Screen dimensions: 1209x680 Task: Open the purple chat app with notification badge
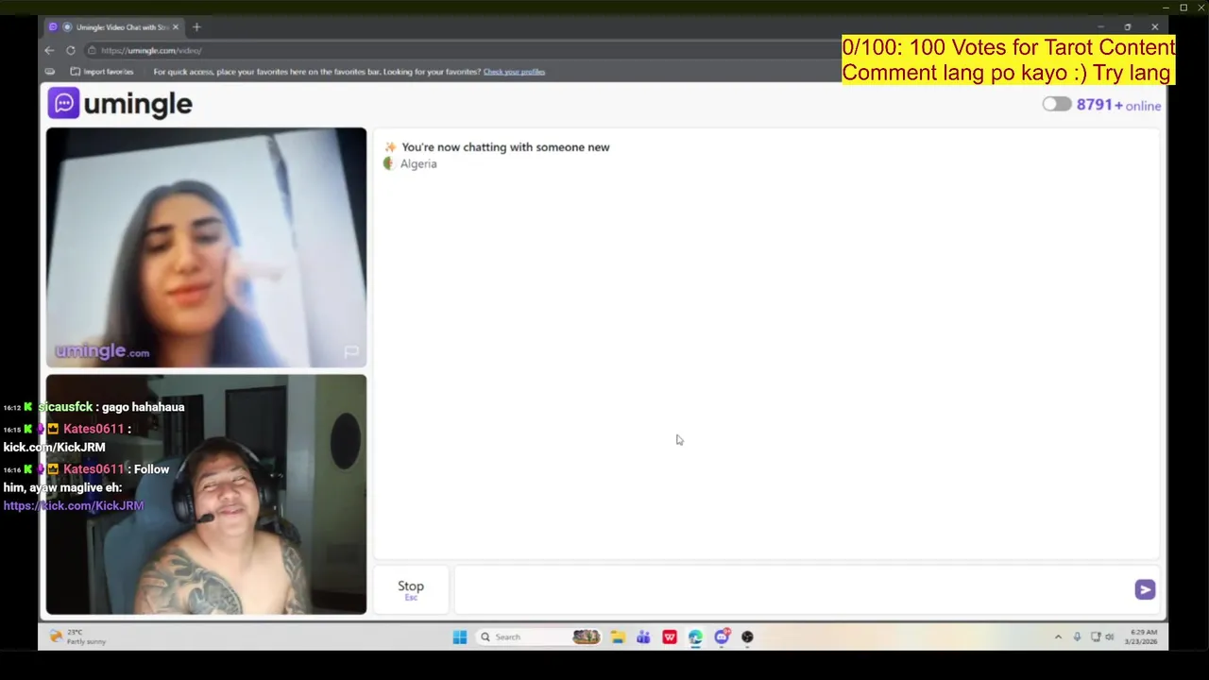click(x=722, y=637)
